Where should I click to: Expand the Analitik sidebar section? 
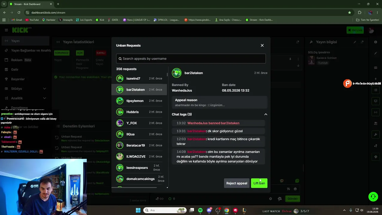pyautogui.click(x=25, y=98)
